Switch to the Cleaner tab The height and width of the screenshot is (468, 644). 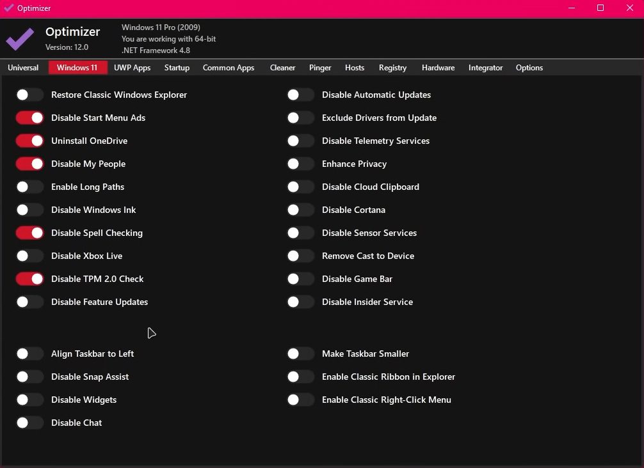click(282, 68)
